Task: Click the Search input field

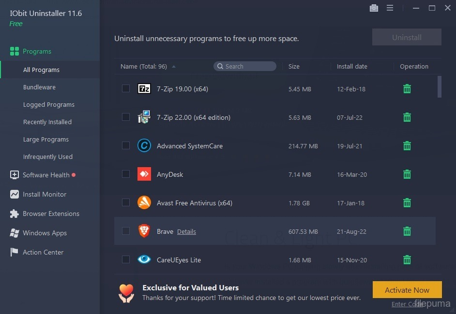Action: (248, 67)
